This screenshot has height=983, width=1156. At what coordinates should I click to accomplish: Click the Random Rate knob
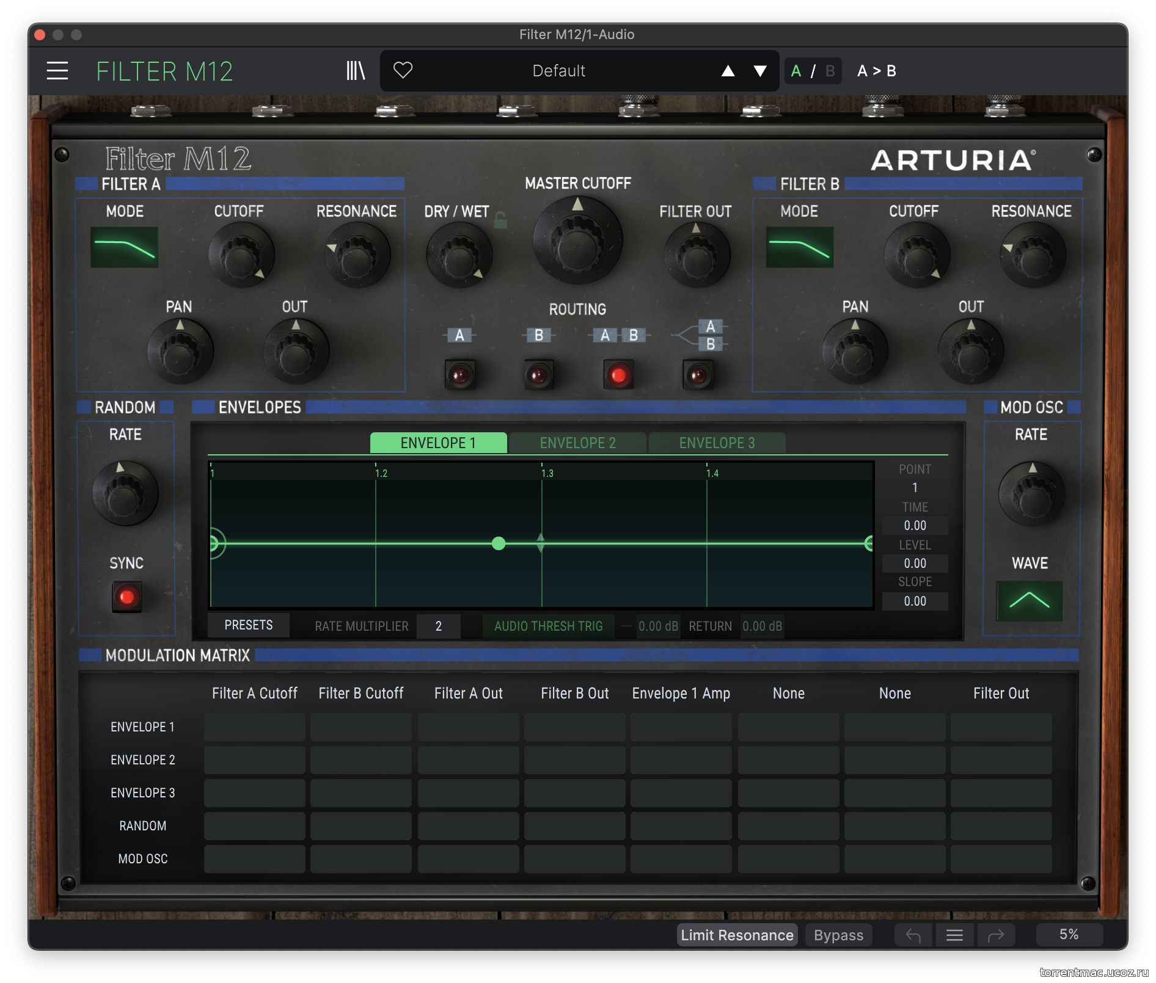click(125, 493)
